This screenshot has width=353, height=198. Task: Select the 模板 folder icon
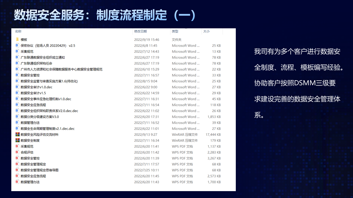17,40
